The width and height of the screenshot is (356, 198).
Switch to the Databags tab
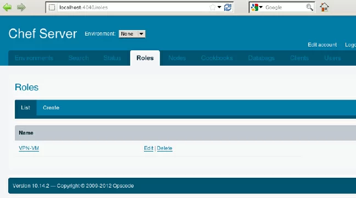(x=262, y=58)
